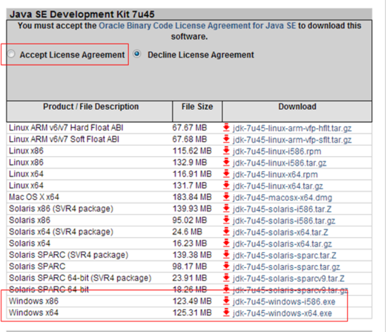Click the 183.84 MB file size
Viewport: 386px width, 332px height.
192,197
